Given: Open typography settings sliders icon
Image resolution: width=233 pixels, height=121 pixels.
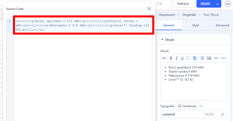Looking at the screenshot, I should (x=222, y=114).
